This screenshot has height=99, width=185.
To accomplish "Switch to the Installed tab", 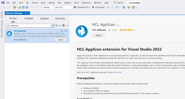I will (x=29, y=18).
